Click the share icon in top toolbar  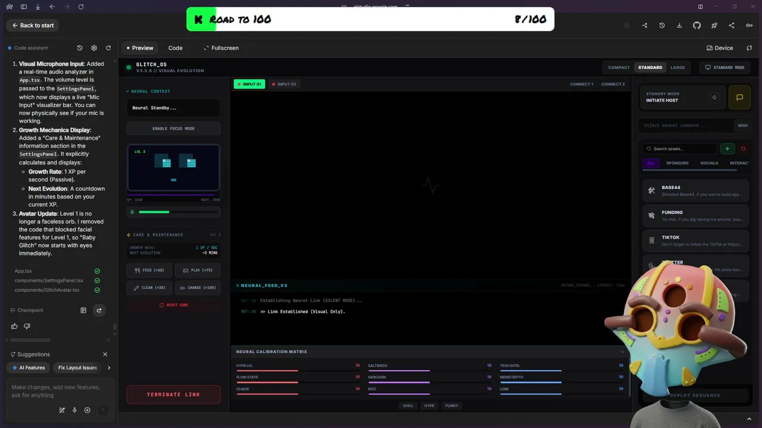tap(732, 26)
